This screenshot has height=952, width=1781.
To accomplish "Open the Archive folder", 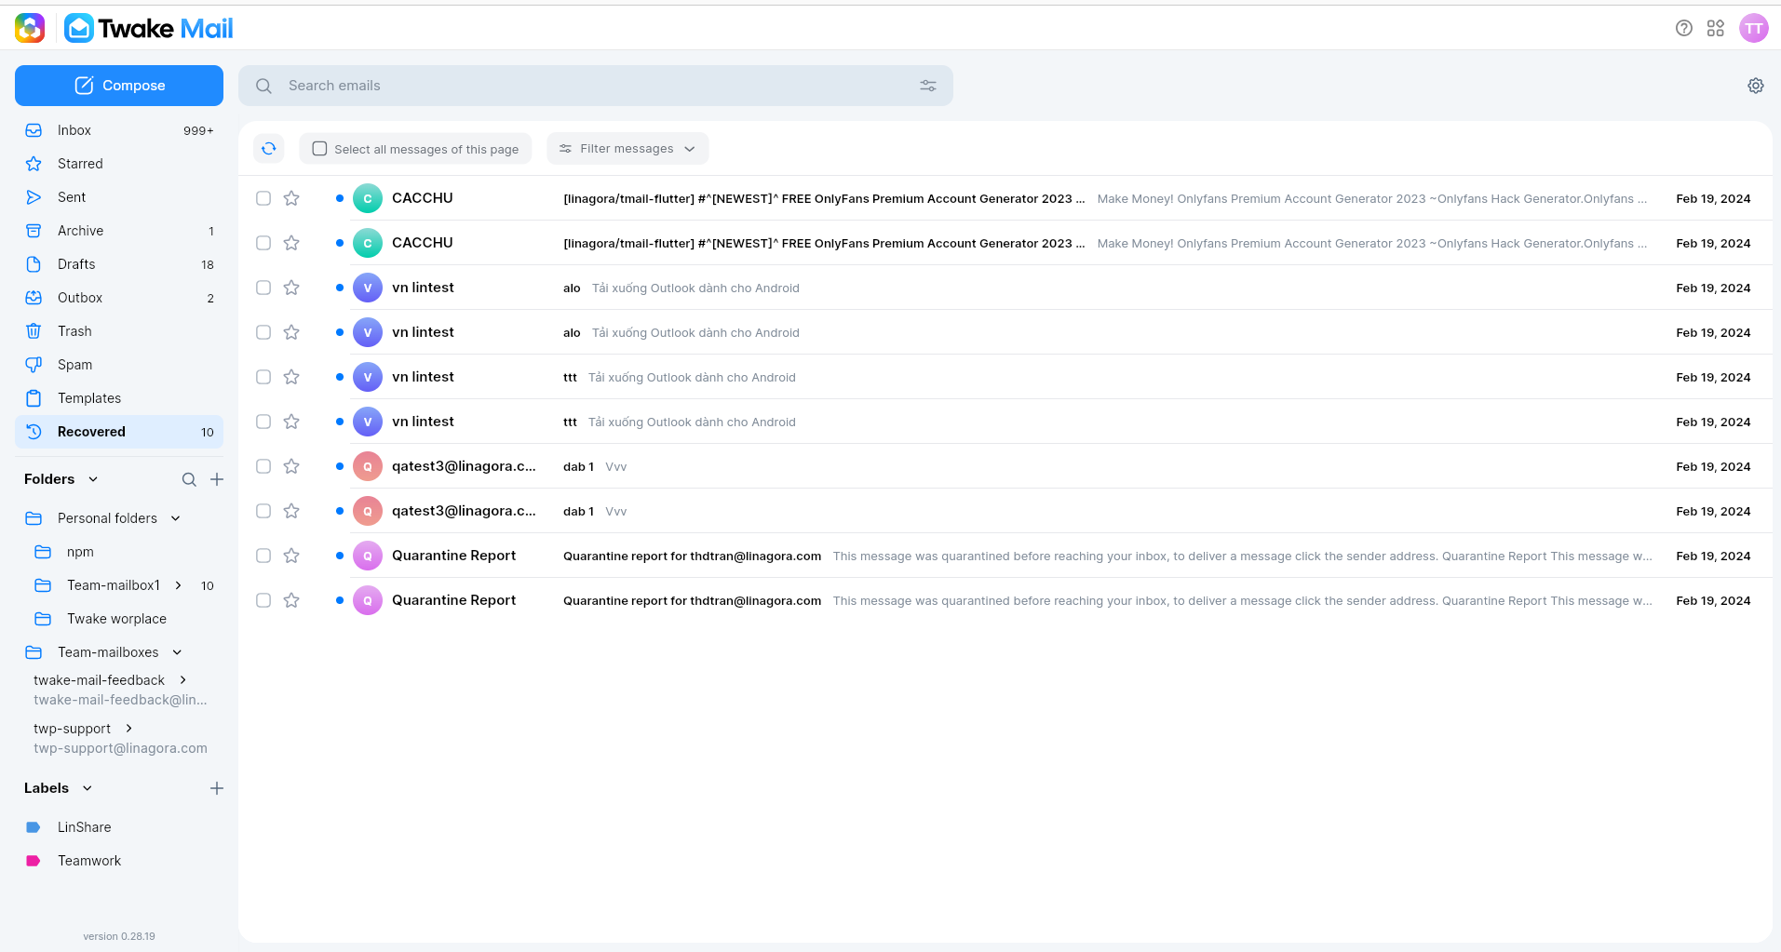I will [119, 231].
